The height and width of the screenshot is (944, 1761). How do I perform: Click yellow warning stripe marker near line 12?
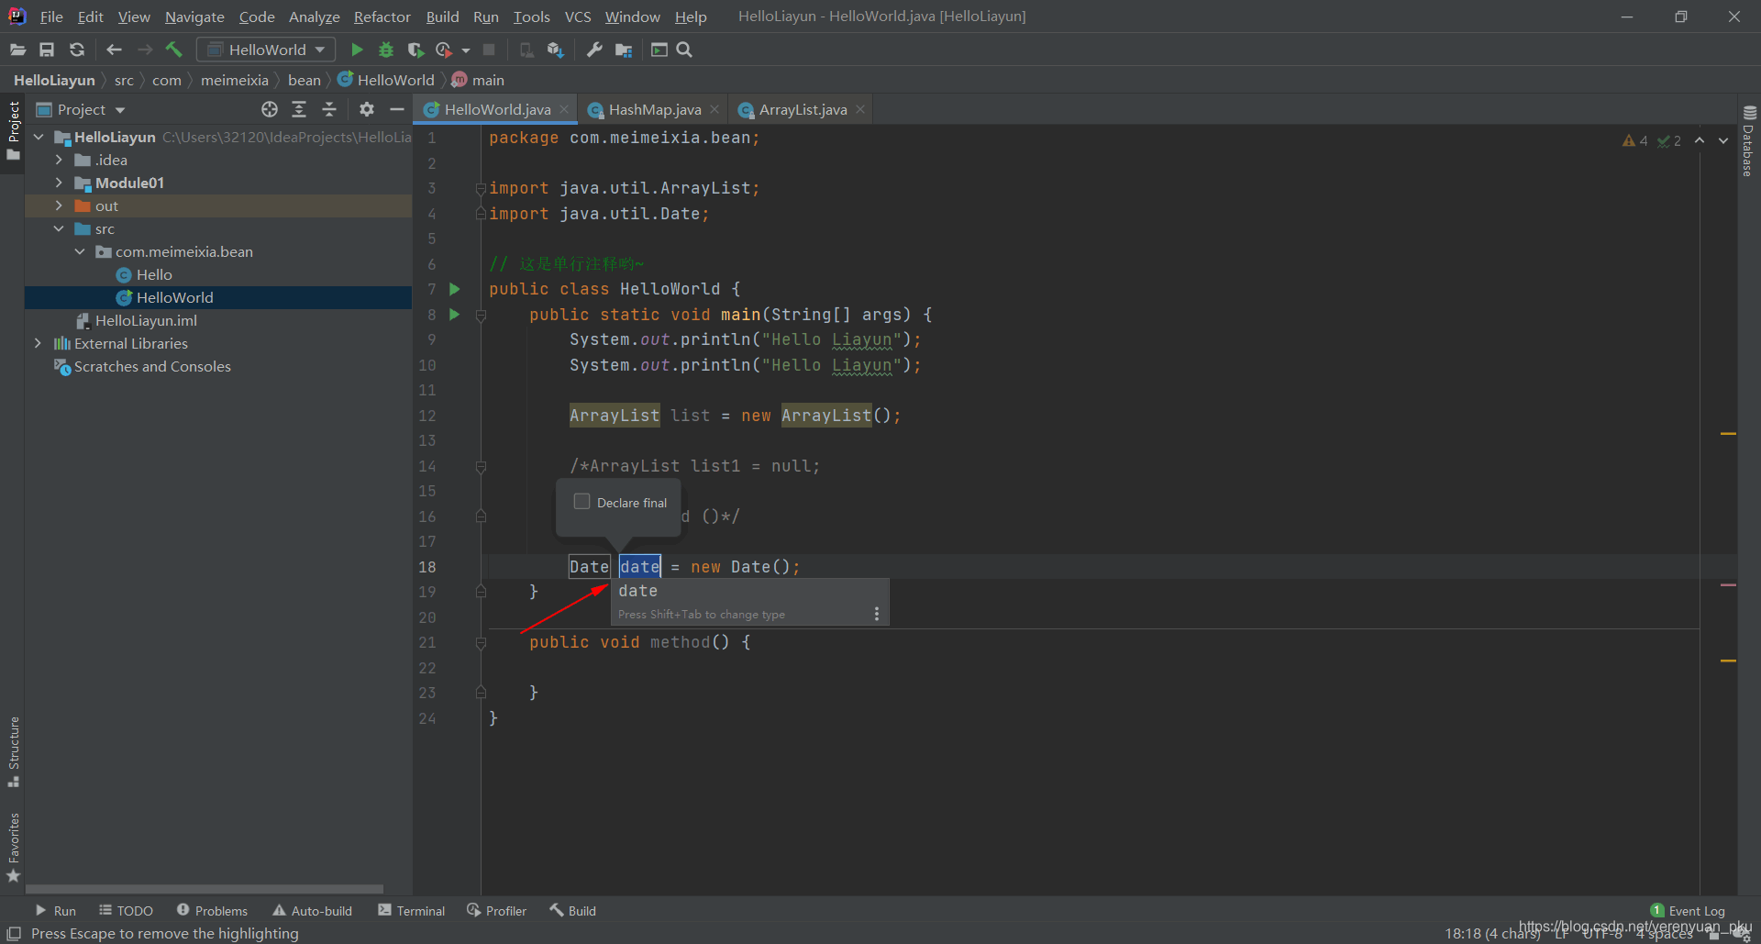1728,433
